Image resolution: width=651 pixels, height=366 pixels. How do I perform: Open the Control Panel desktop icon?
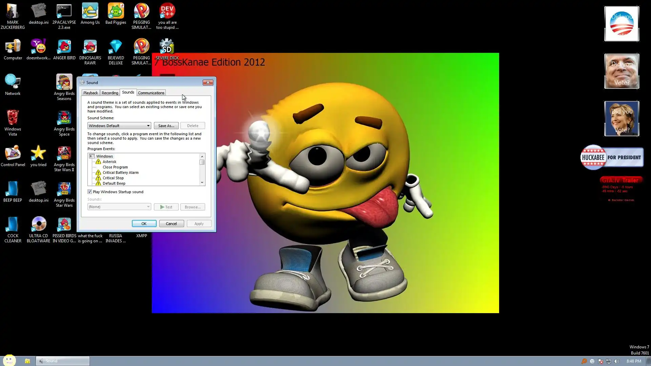pos(13,154)
